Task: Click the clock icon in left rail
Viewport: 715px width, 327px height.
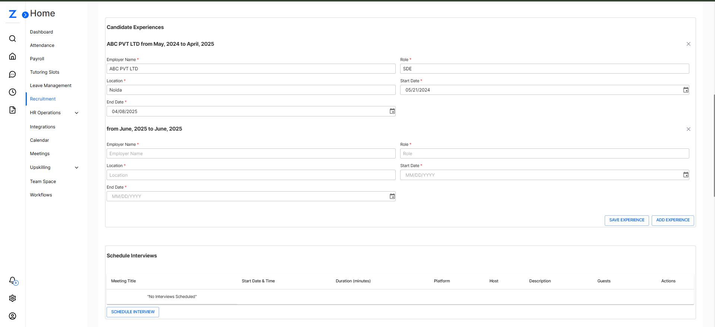Action: click(x=12, y=92)
